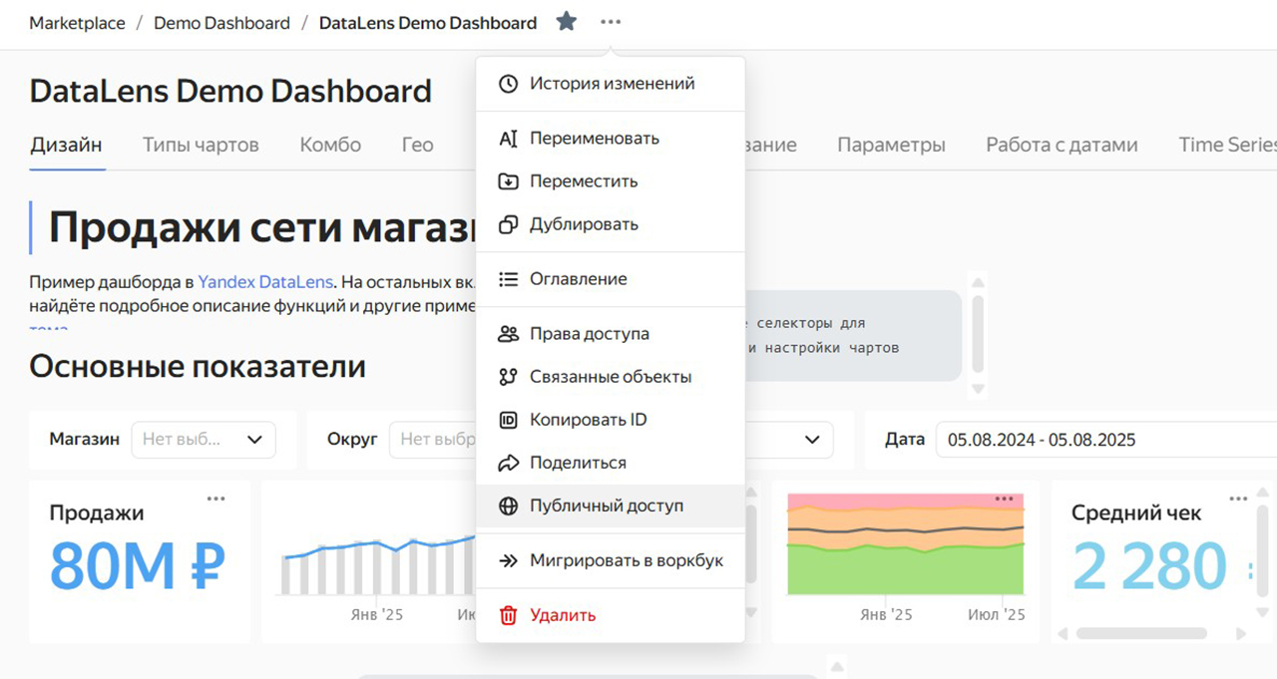
Task: Click the red trash icon next to Удалить
Action: tap(509, 615)
